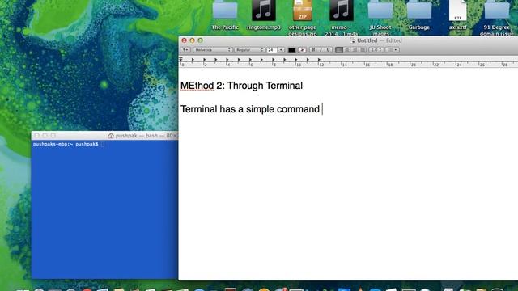This screenshot has height=291, width=518.
Task: Toggle italic formatting
Action: (321, 50)
